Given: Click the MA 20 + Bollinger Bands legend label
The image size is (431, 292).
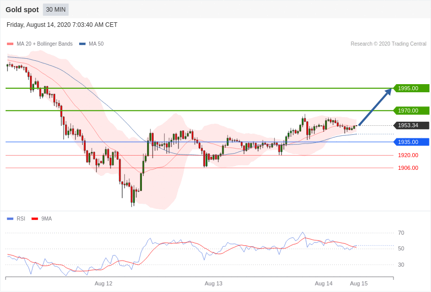Looking at the screenshot, I should click(x=45, y=44).
